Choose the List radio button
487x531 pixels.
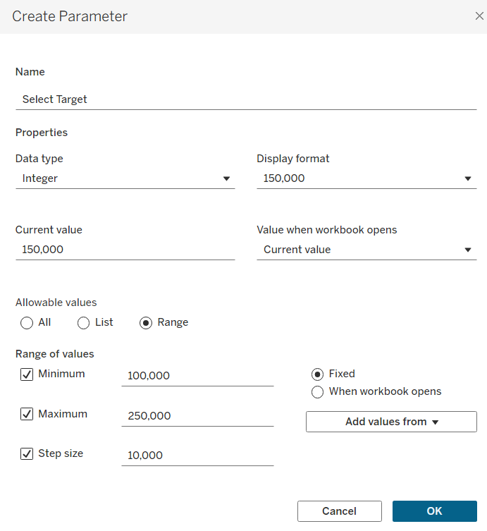point(83,323)
